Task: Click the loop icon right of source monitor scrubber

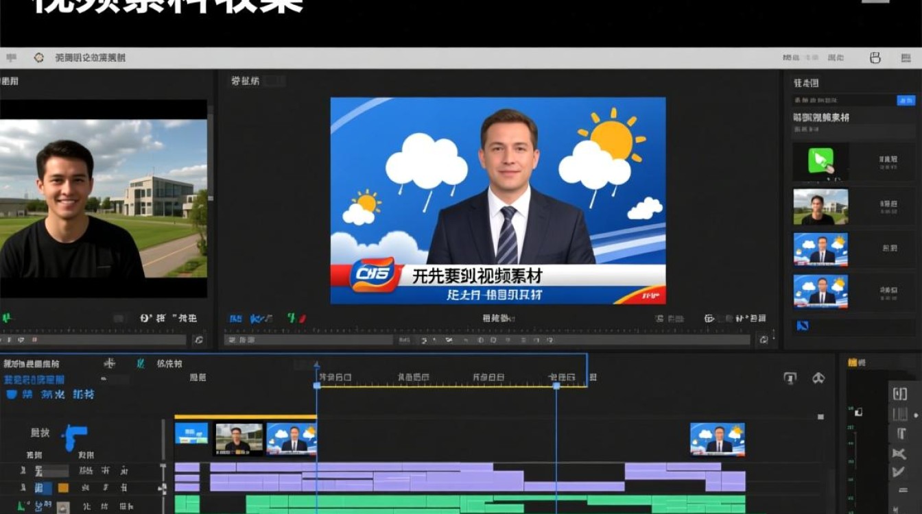Action: click(198, 339)
